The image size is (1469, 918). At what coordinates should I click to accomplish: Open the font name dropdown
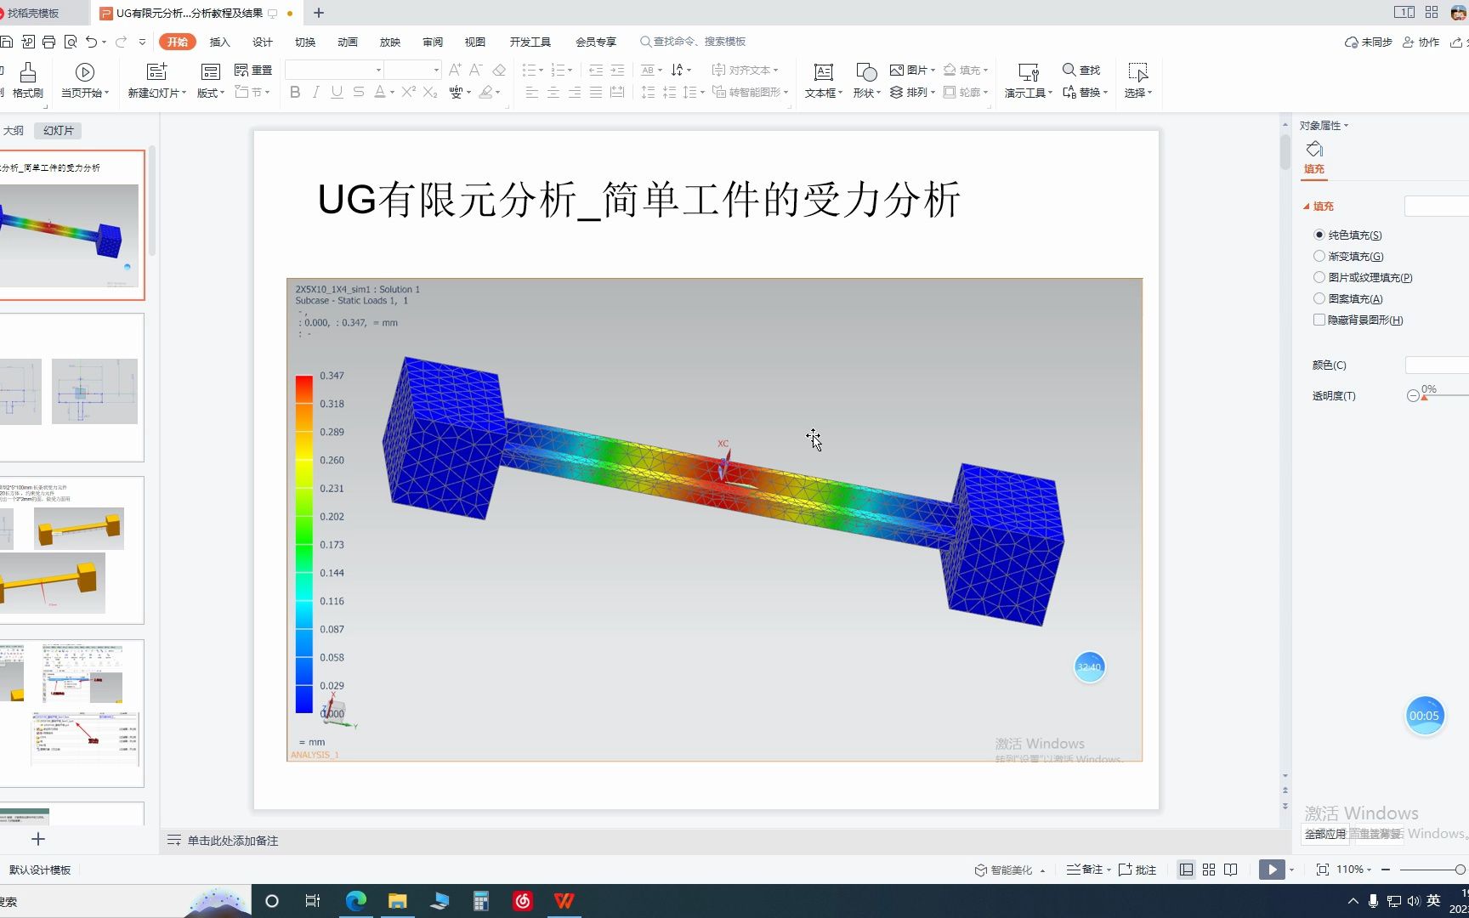click(378, 70)
